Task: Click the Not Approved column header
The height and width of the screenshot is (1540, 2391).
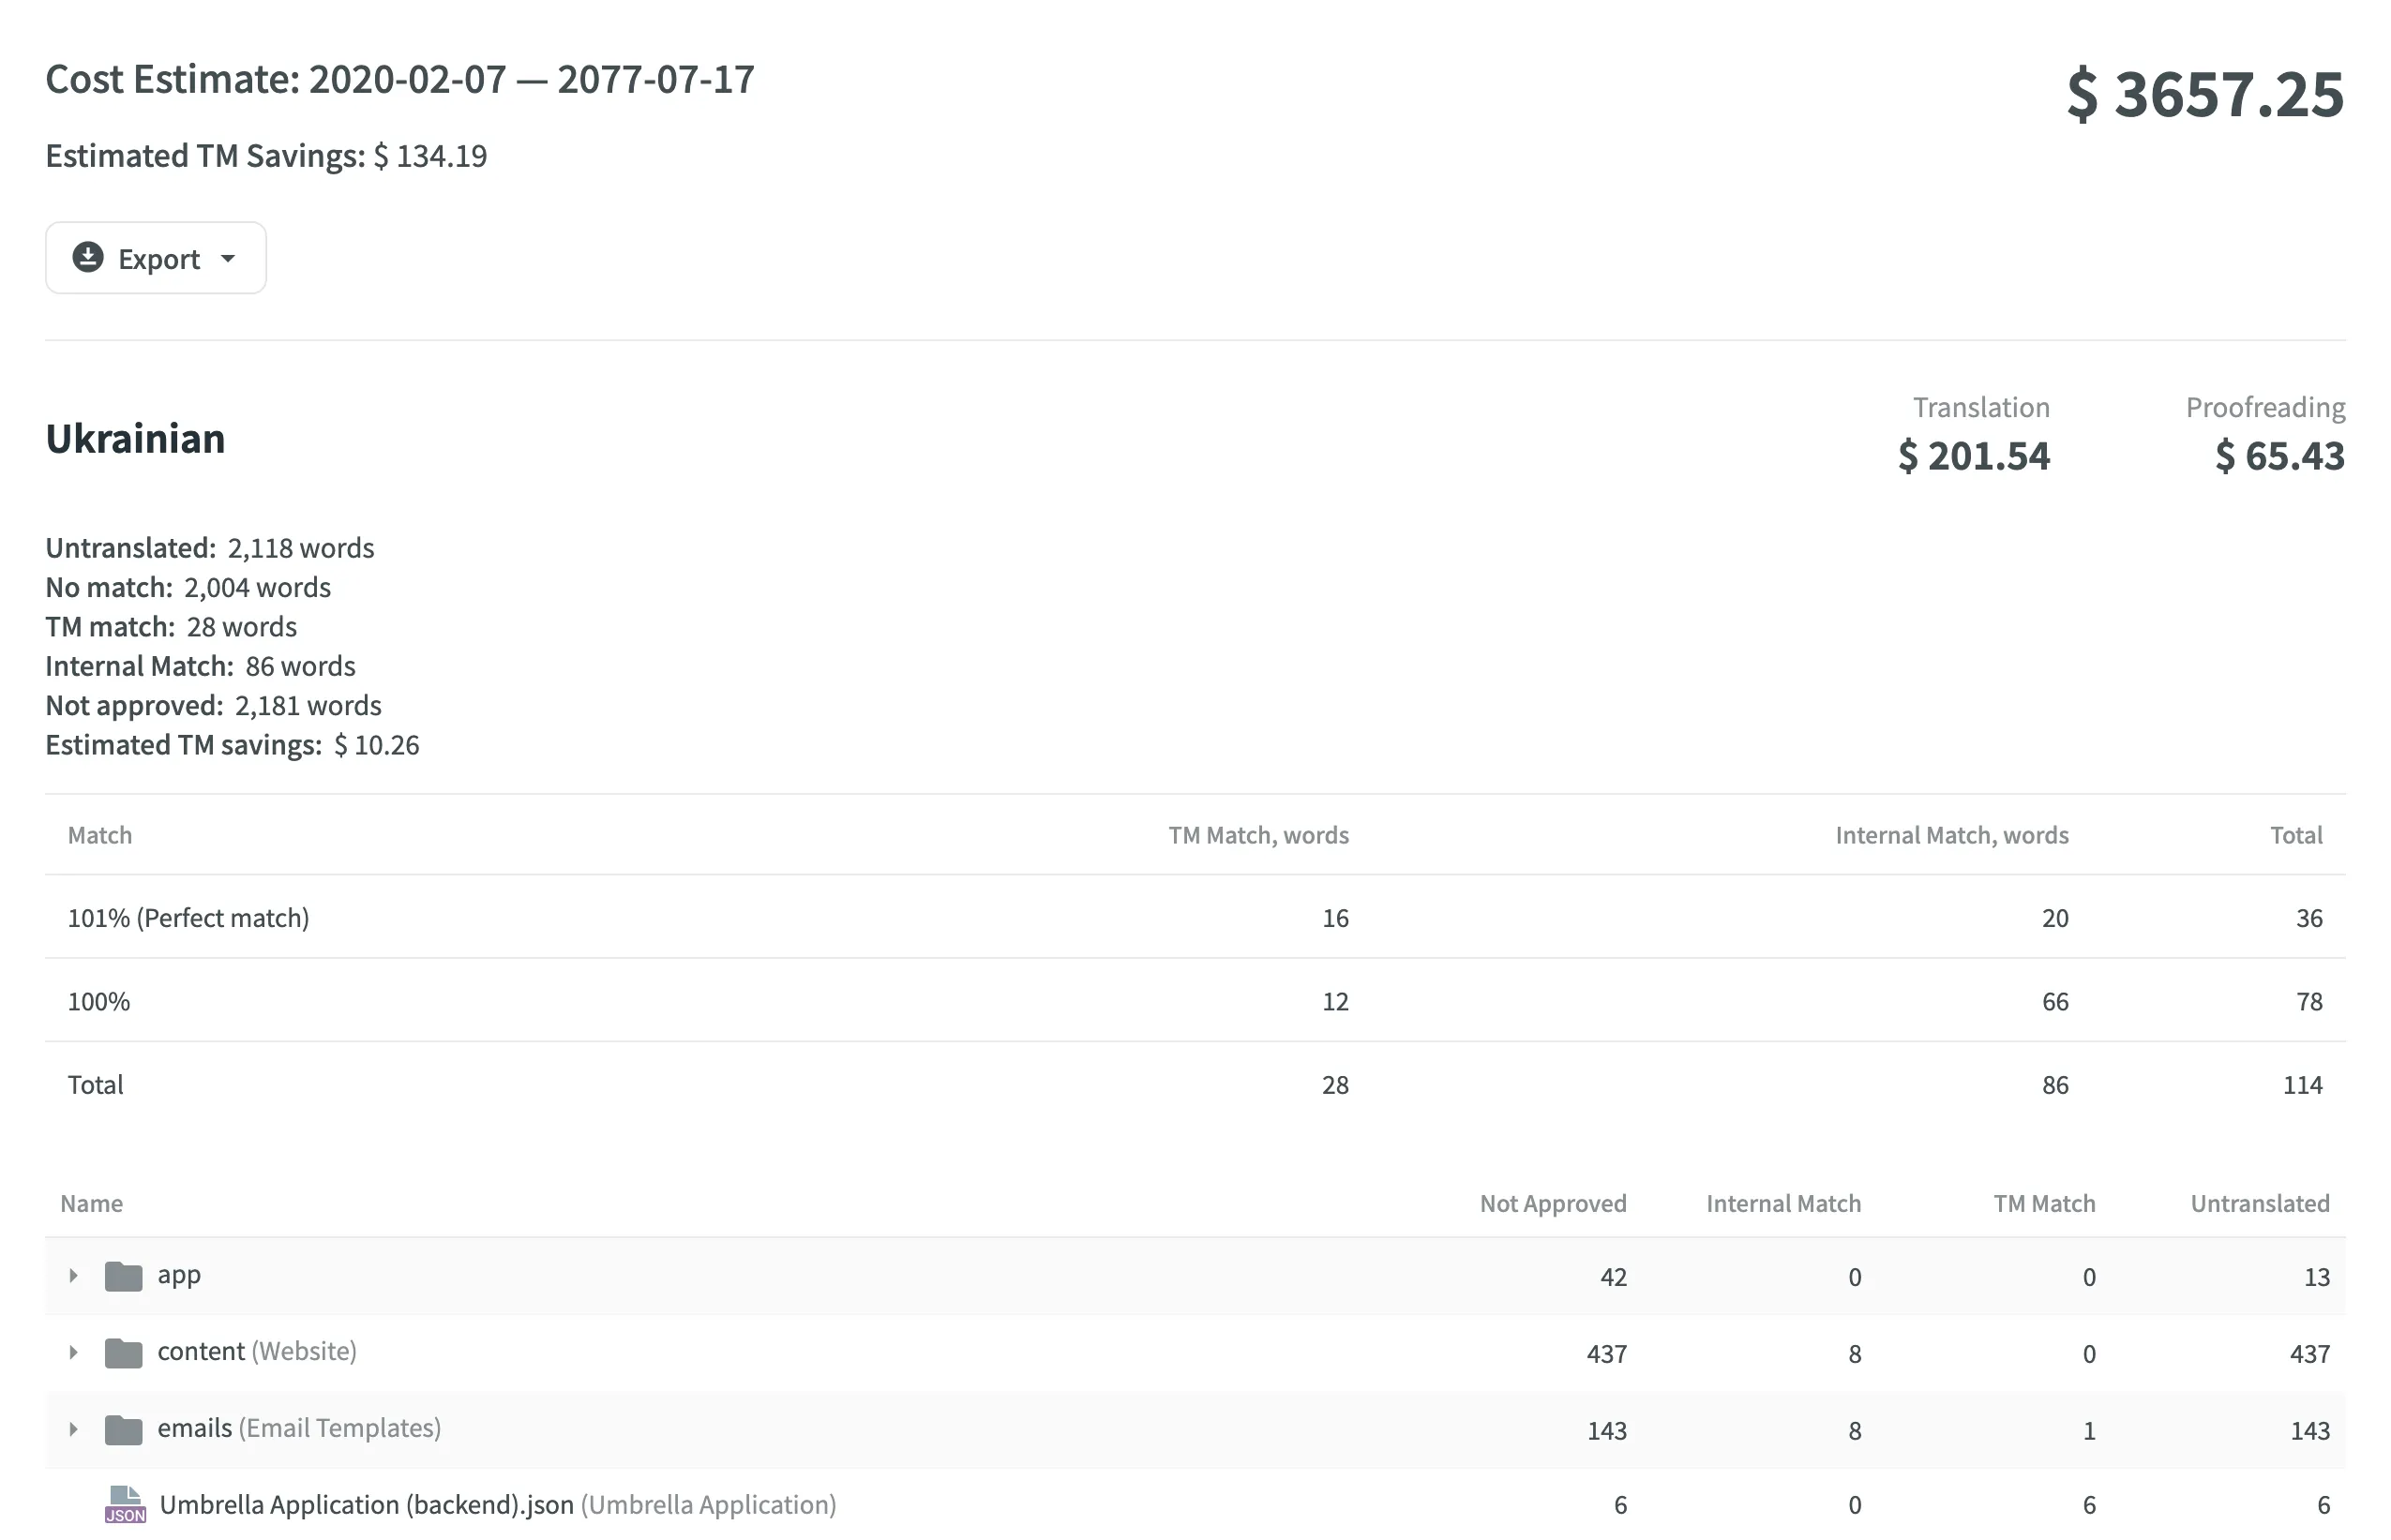Action: [1553, 1203]
